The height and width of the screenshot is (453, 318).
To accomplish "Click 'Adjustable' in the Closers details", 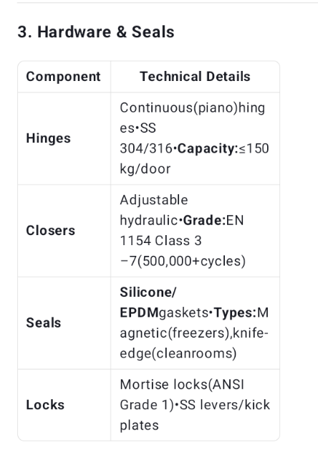I will click(154, 200).
